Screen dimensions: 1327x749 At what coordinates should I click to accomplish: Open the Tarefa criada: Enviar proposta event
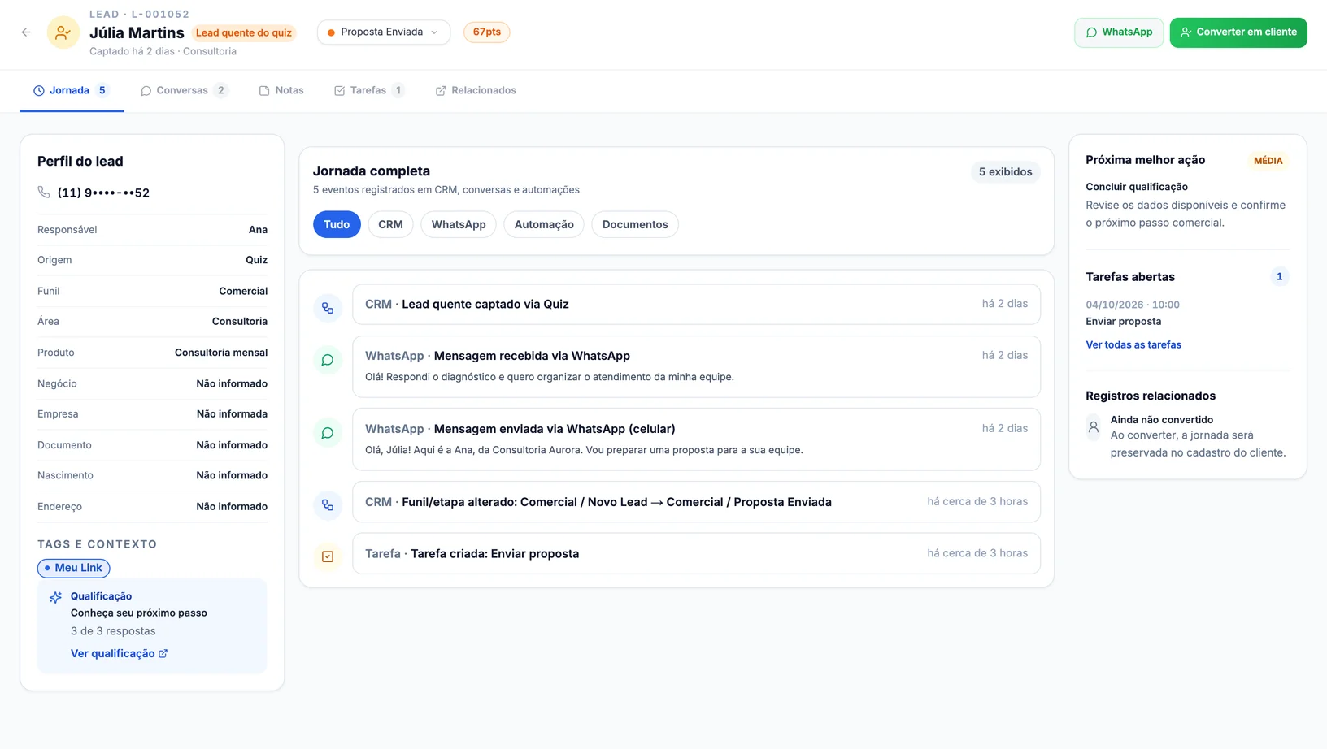(x=696, y=553)
